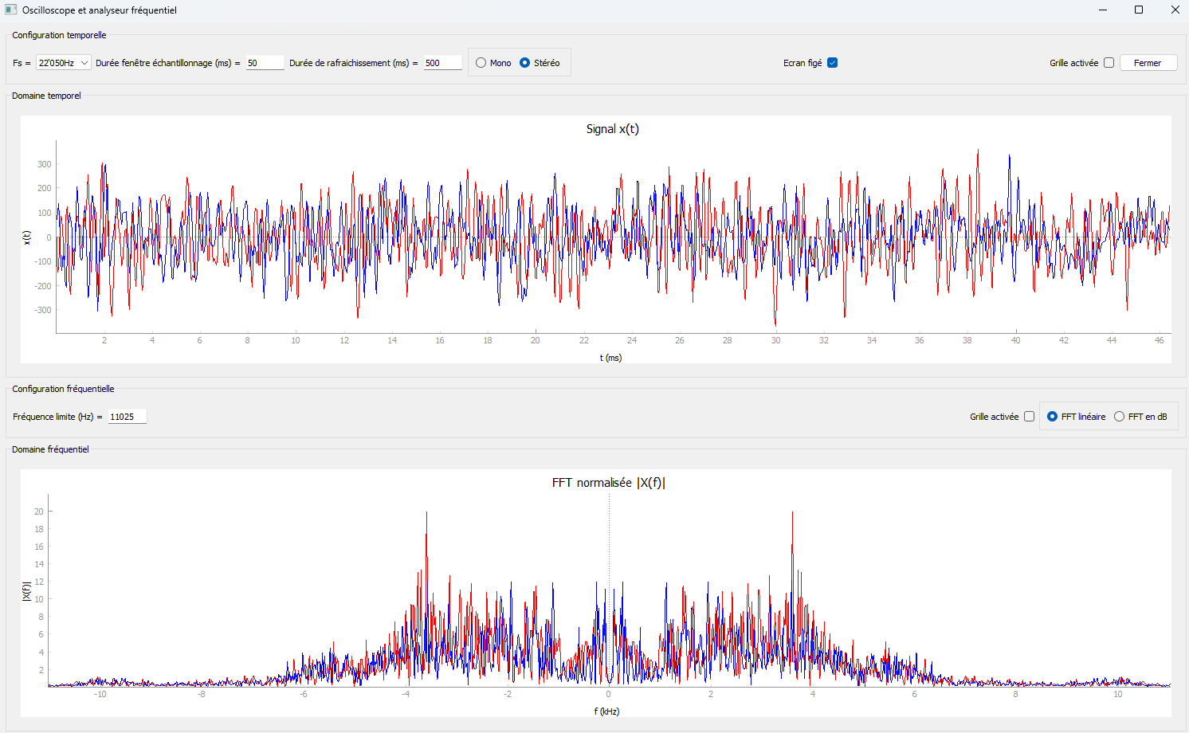Screen dimensions: 1189x733
Task: Enable the frequency Grille activée checkbox
Action: pyautogui.click(x=1029, y=417)
